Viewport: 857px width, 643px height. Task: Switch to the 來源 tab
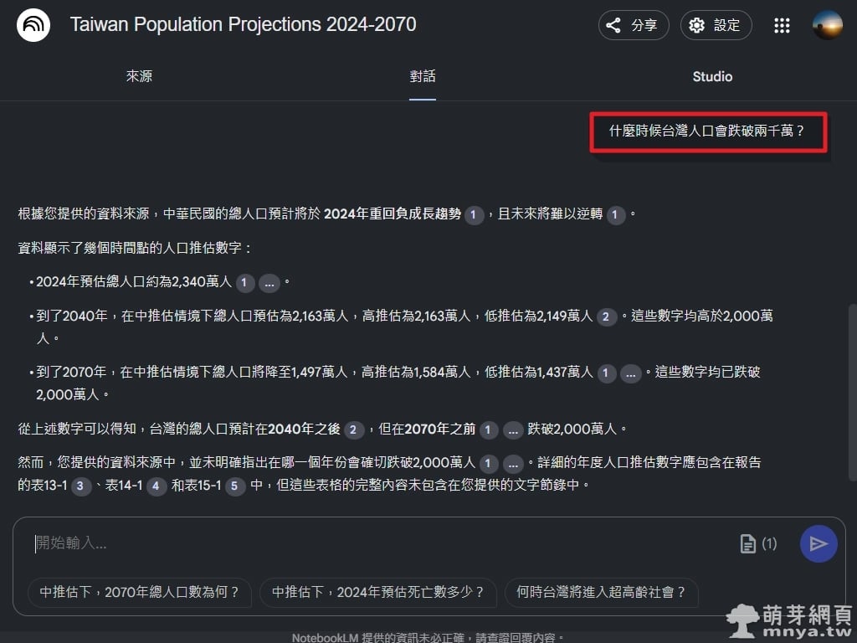click(x=139, y=77)
